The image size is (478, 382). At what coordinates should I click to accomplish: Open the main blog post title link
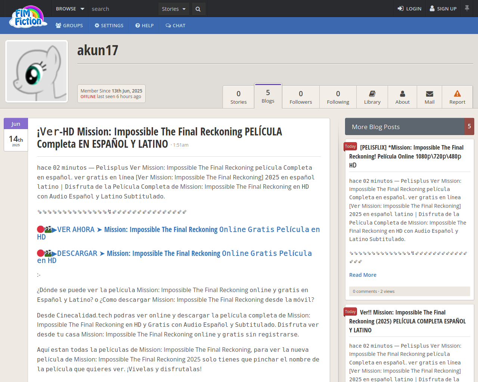coord(159,138)
